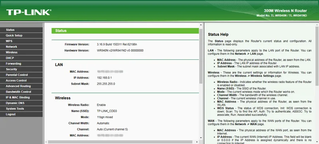
Task: Go to the Network settings menu
Action: [22, 47]
